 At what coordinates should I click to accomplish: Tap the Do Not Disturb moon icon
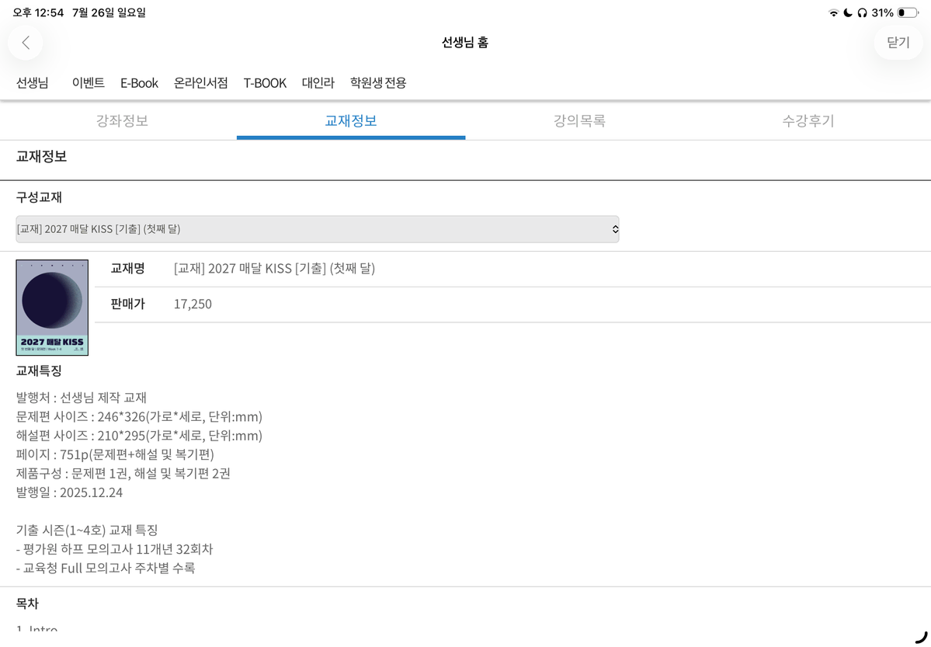pos(848,12)
